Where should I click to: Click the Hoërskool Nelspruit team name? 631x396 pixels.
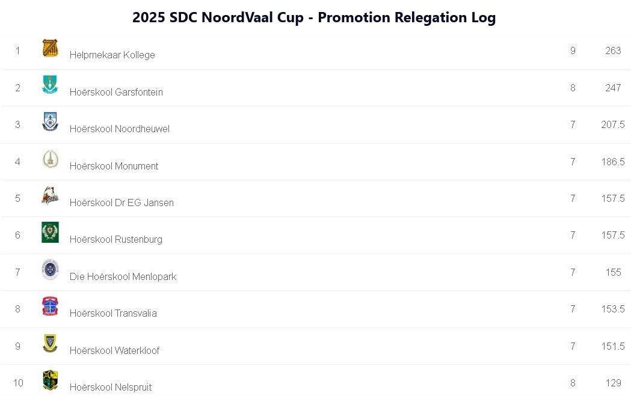pos(111,388)
